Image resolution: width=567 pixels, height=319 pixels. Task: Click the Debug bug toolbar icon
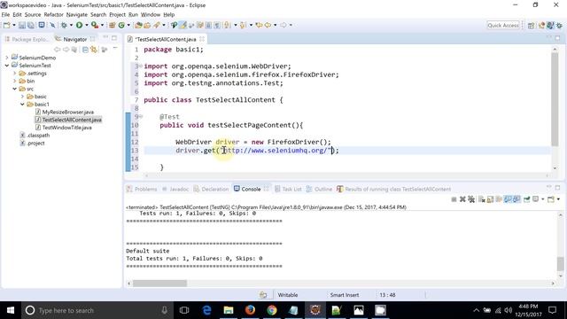64,25
